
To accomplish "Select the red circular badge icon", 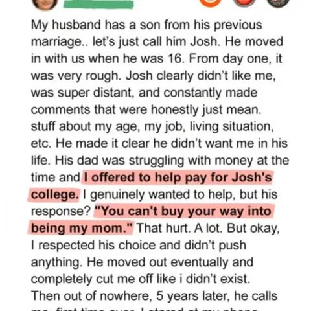I will tap(244, 3).
